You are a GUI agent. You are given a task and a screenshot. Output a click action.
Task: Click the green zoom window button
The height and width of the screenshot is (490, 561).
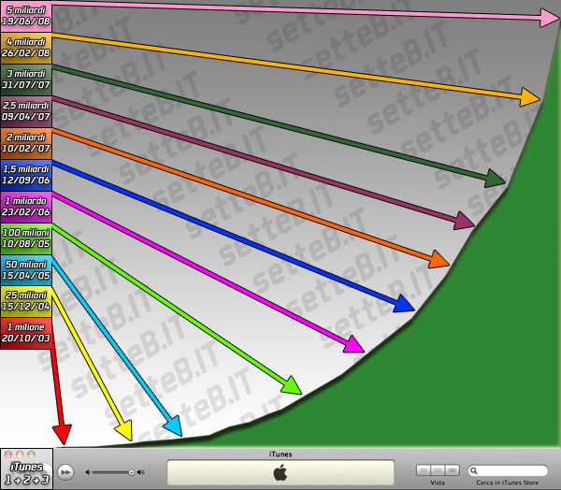(x=31, y=454)
